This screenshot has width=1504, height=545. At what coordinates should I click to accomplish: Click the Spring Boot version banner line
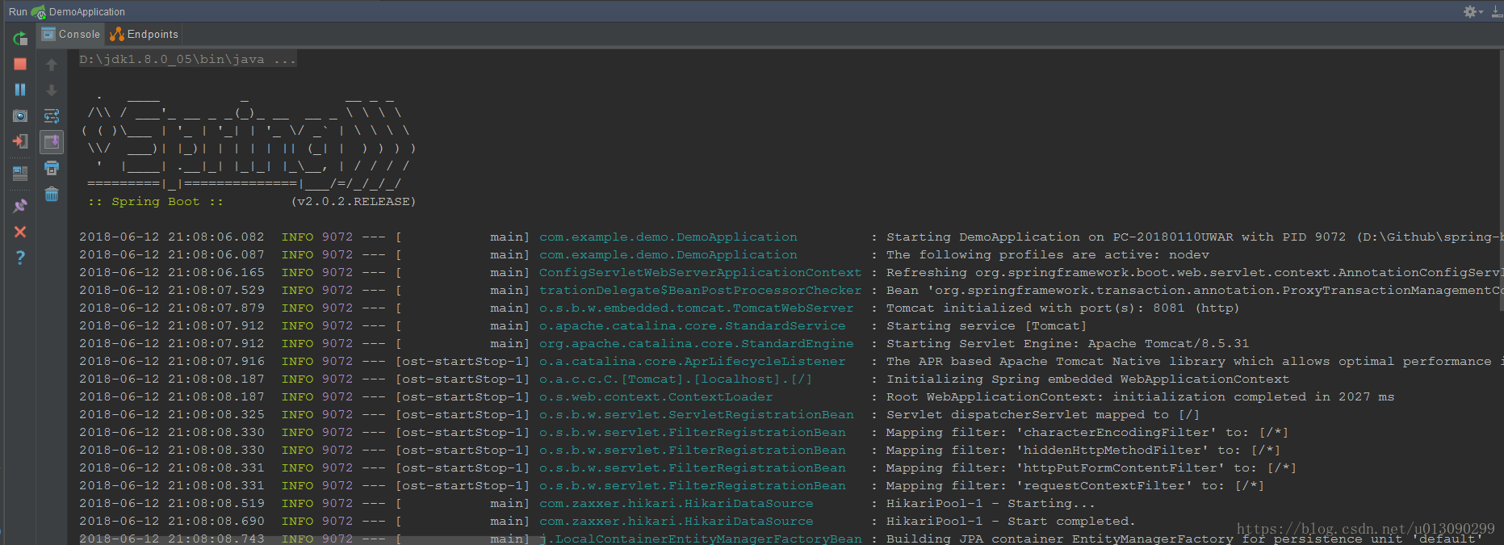pos(252,201)
